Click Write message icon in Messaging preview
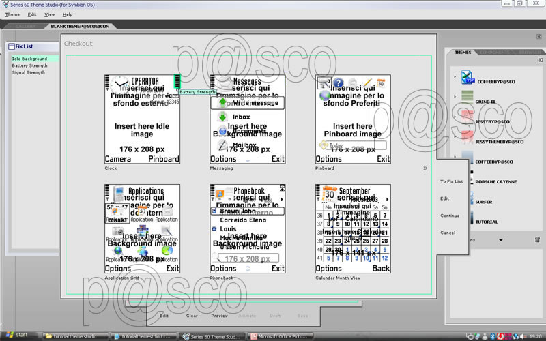Viewport: 546px width, 341px height. pos(223,102)
